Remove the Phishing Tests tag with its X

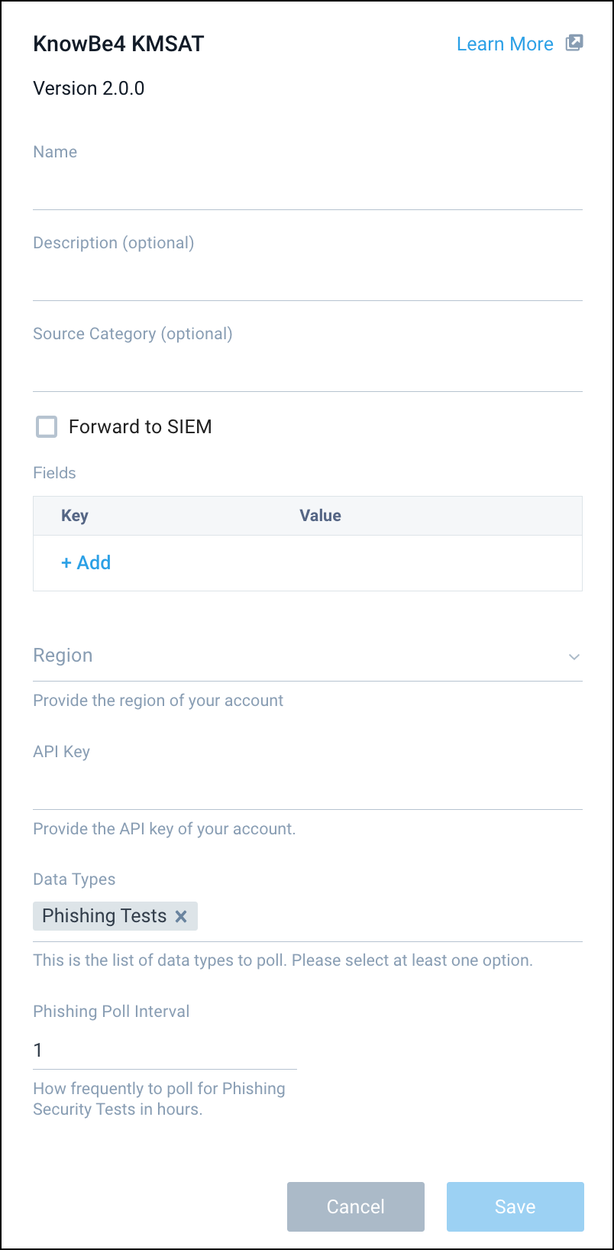tap(181, 916)
